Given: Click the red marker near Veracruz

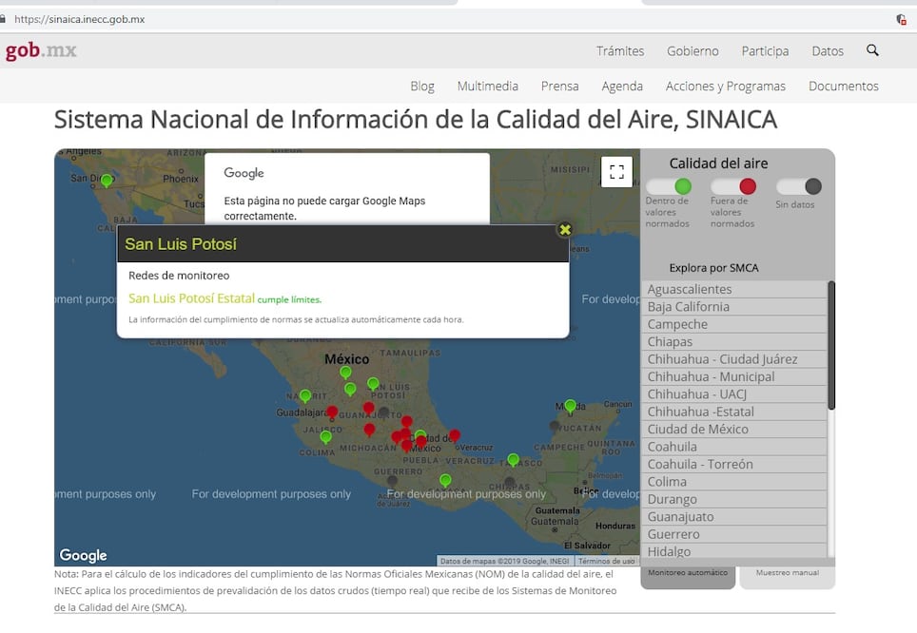Looking at the screenshot, I should click(x=455, y=435).
